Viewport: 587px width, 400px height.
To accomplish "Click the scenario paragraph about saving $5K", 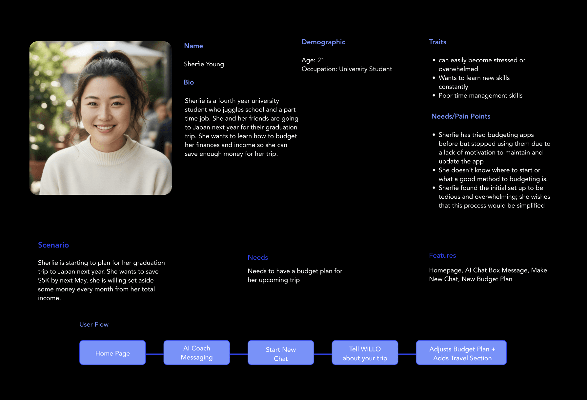I will point(101,280).
